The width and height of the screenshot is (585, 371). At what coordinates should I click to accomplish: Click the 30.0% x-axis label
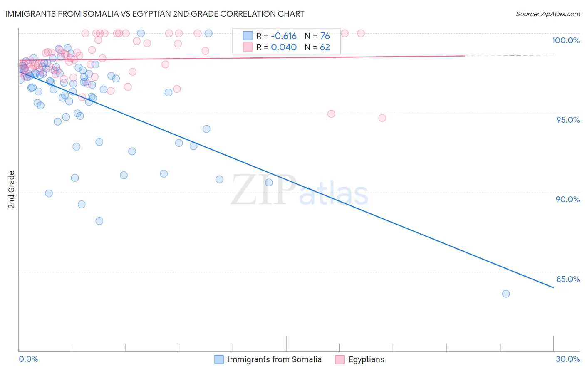[x=568, y=359]
